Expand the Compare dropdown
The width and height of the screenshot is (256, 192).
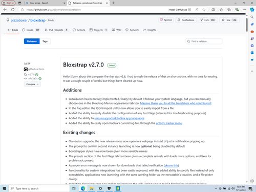[32, 84]
